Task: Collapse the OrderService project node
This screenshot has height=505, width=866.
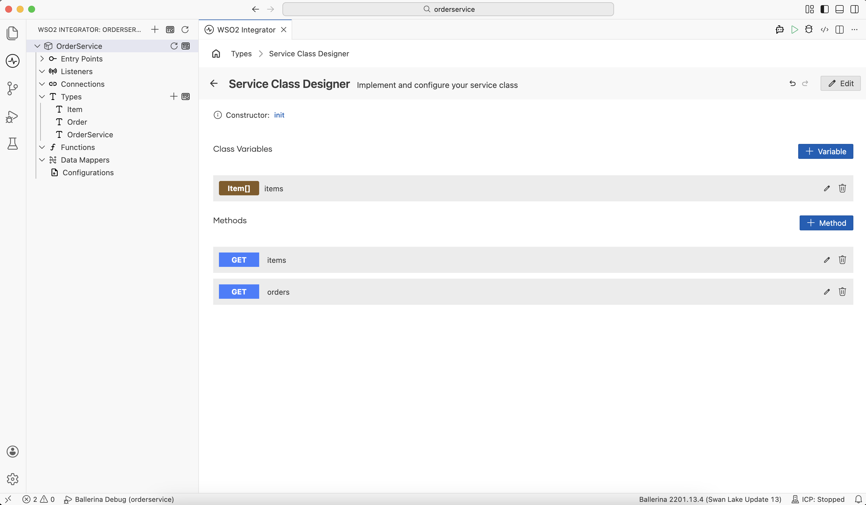Action: (x=37, y=46)
